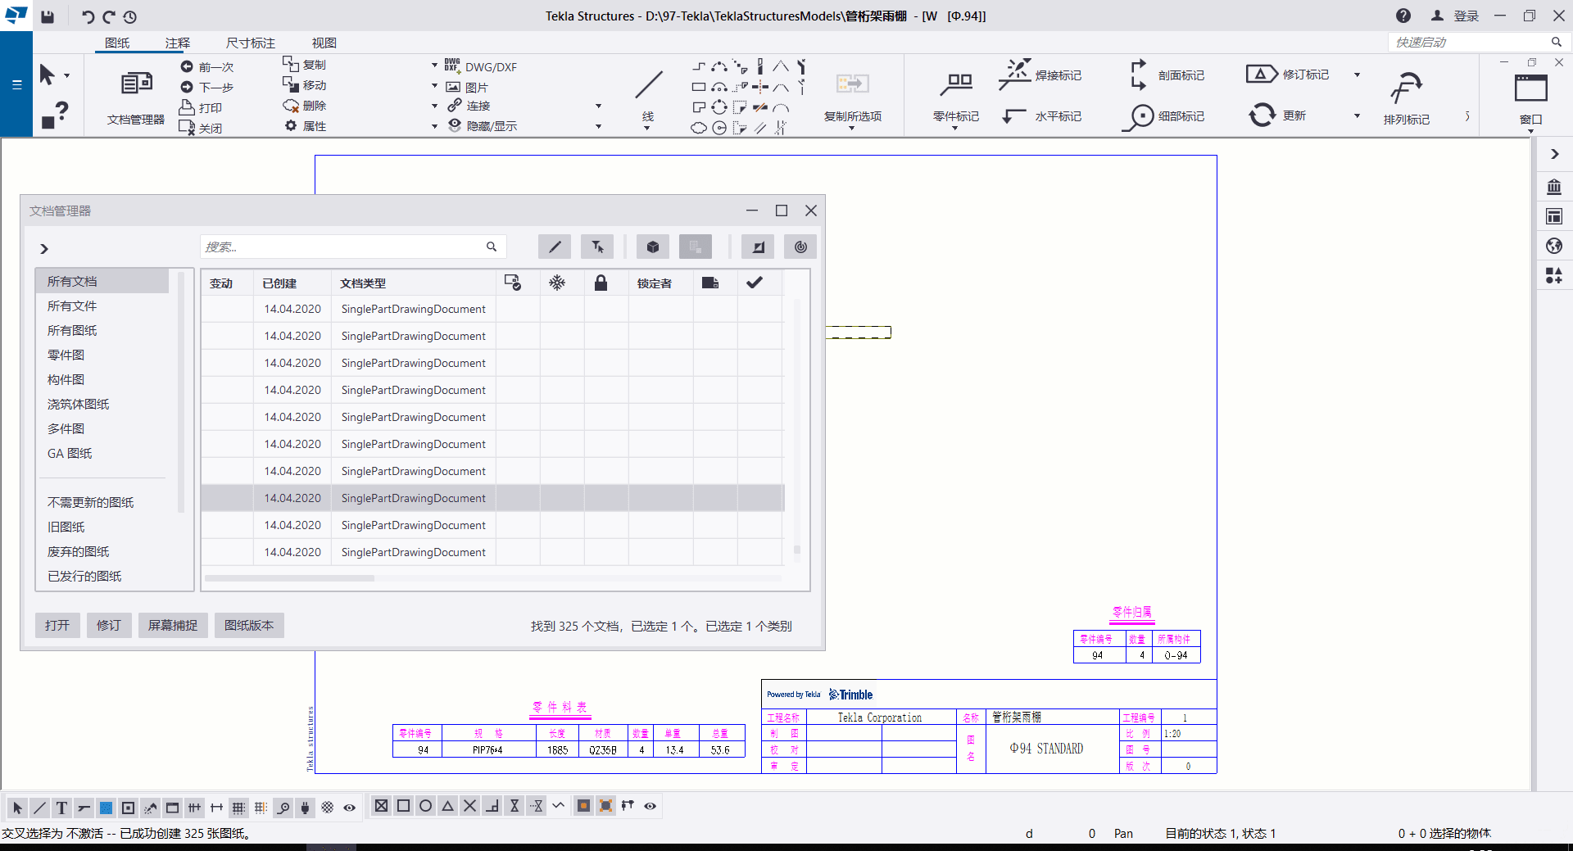
Task: Click the 图纸版本 button
Action: (249, 625)
